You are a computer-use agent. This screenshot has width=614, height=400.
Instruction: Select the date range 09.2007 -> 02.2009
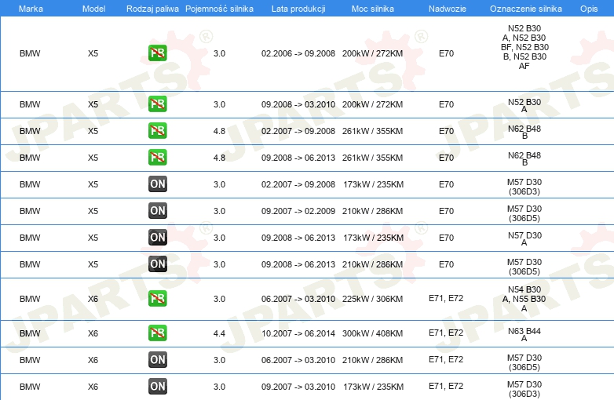point(298,211)
